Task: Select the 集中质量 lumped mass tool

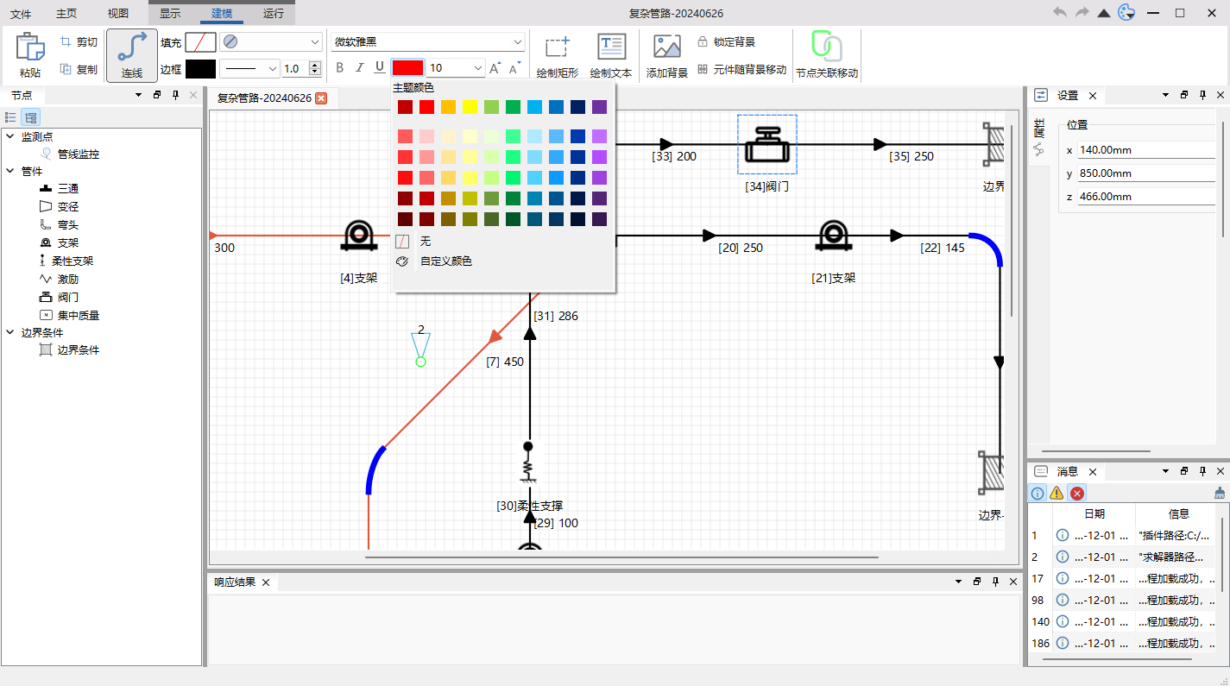Action: 76,315
